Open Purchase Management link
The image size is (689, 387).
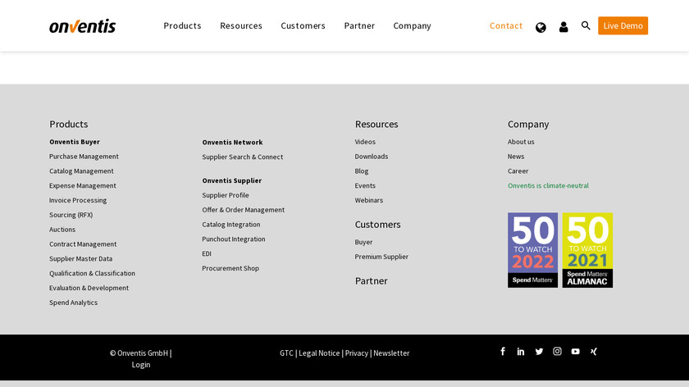pyautogui.click(x=84, y=157)
